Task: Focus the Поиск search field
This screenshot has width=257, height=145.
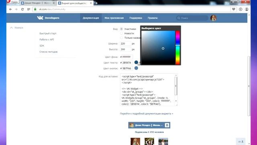Action: coord(192,18)
